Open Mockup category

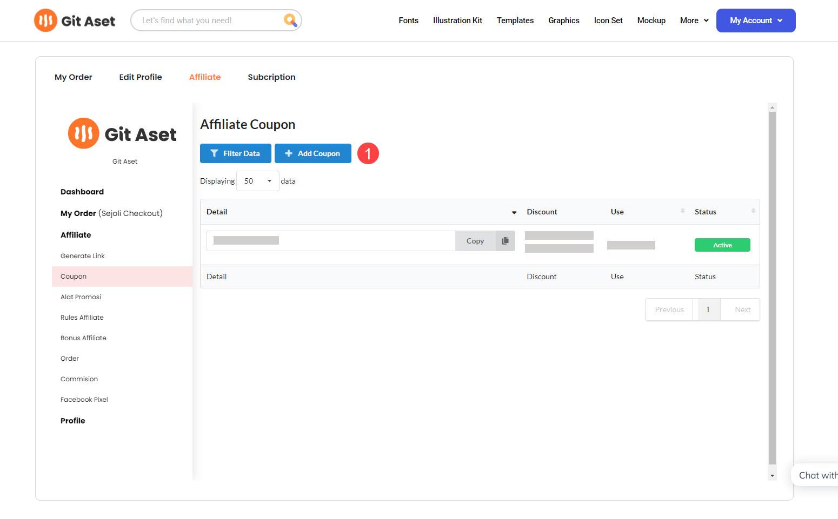651,21
